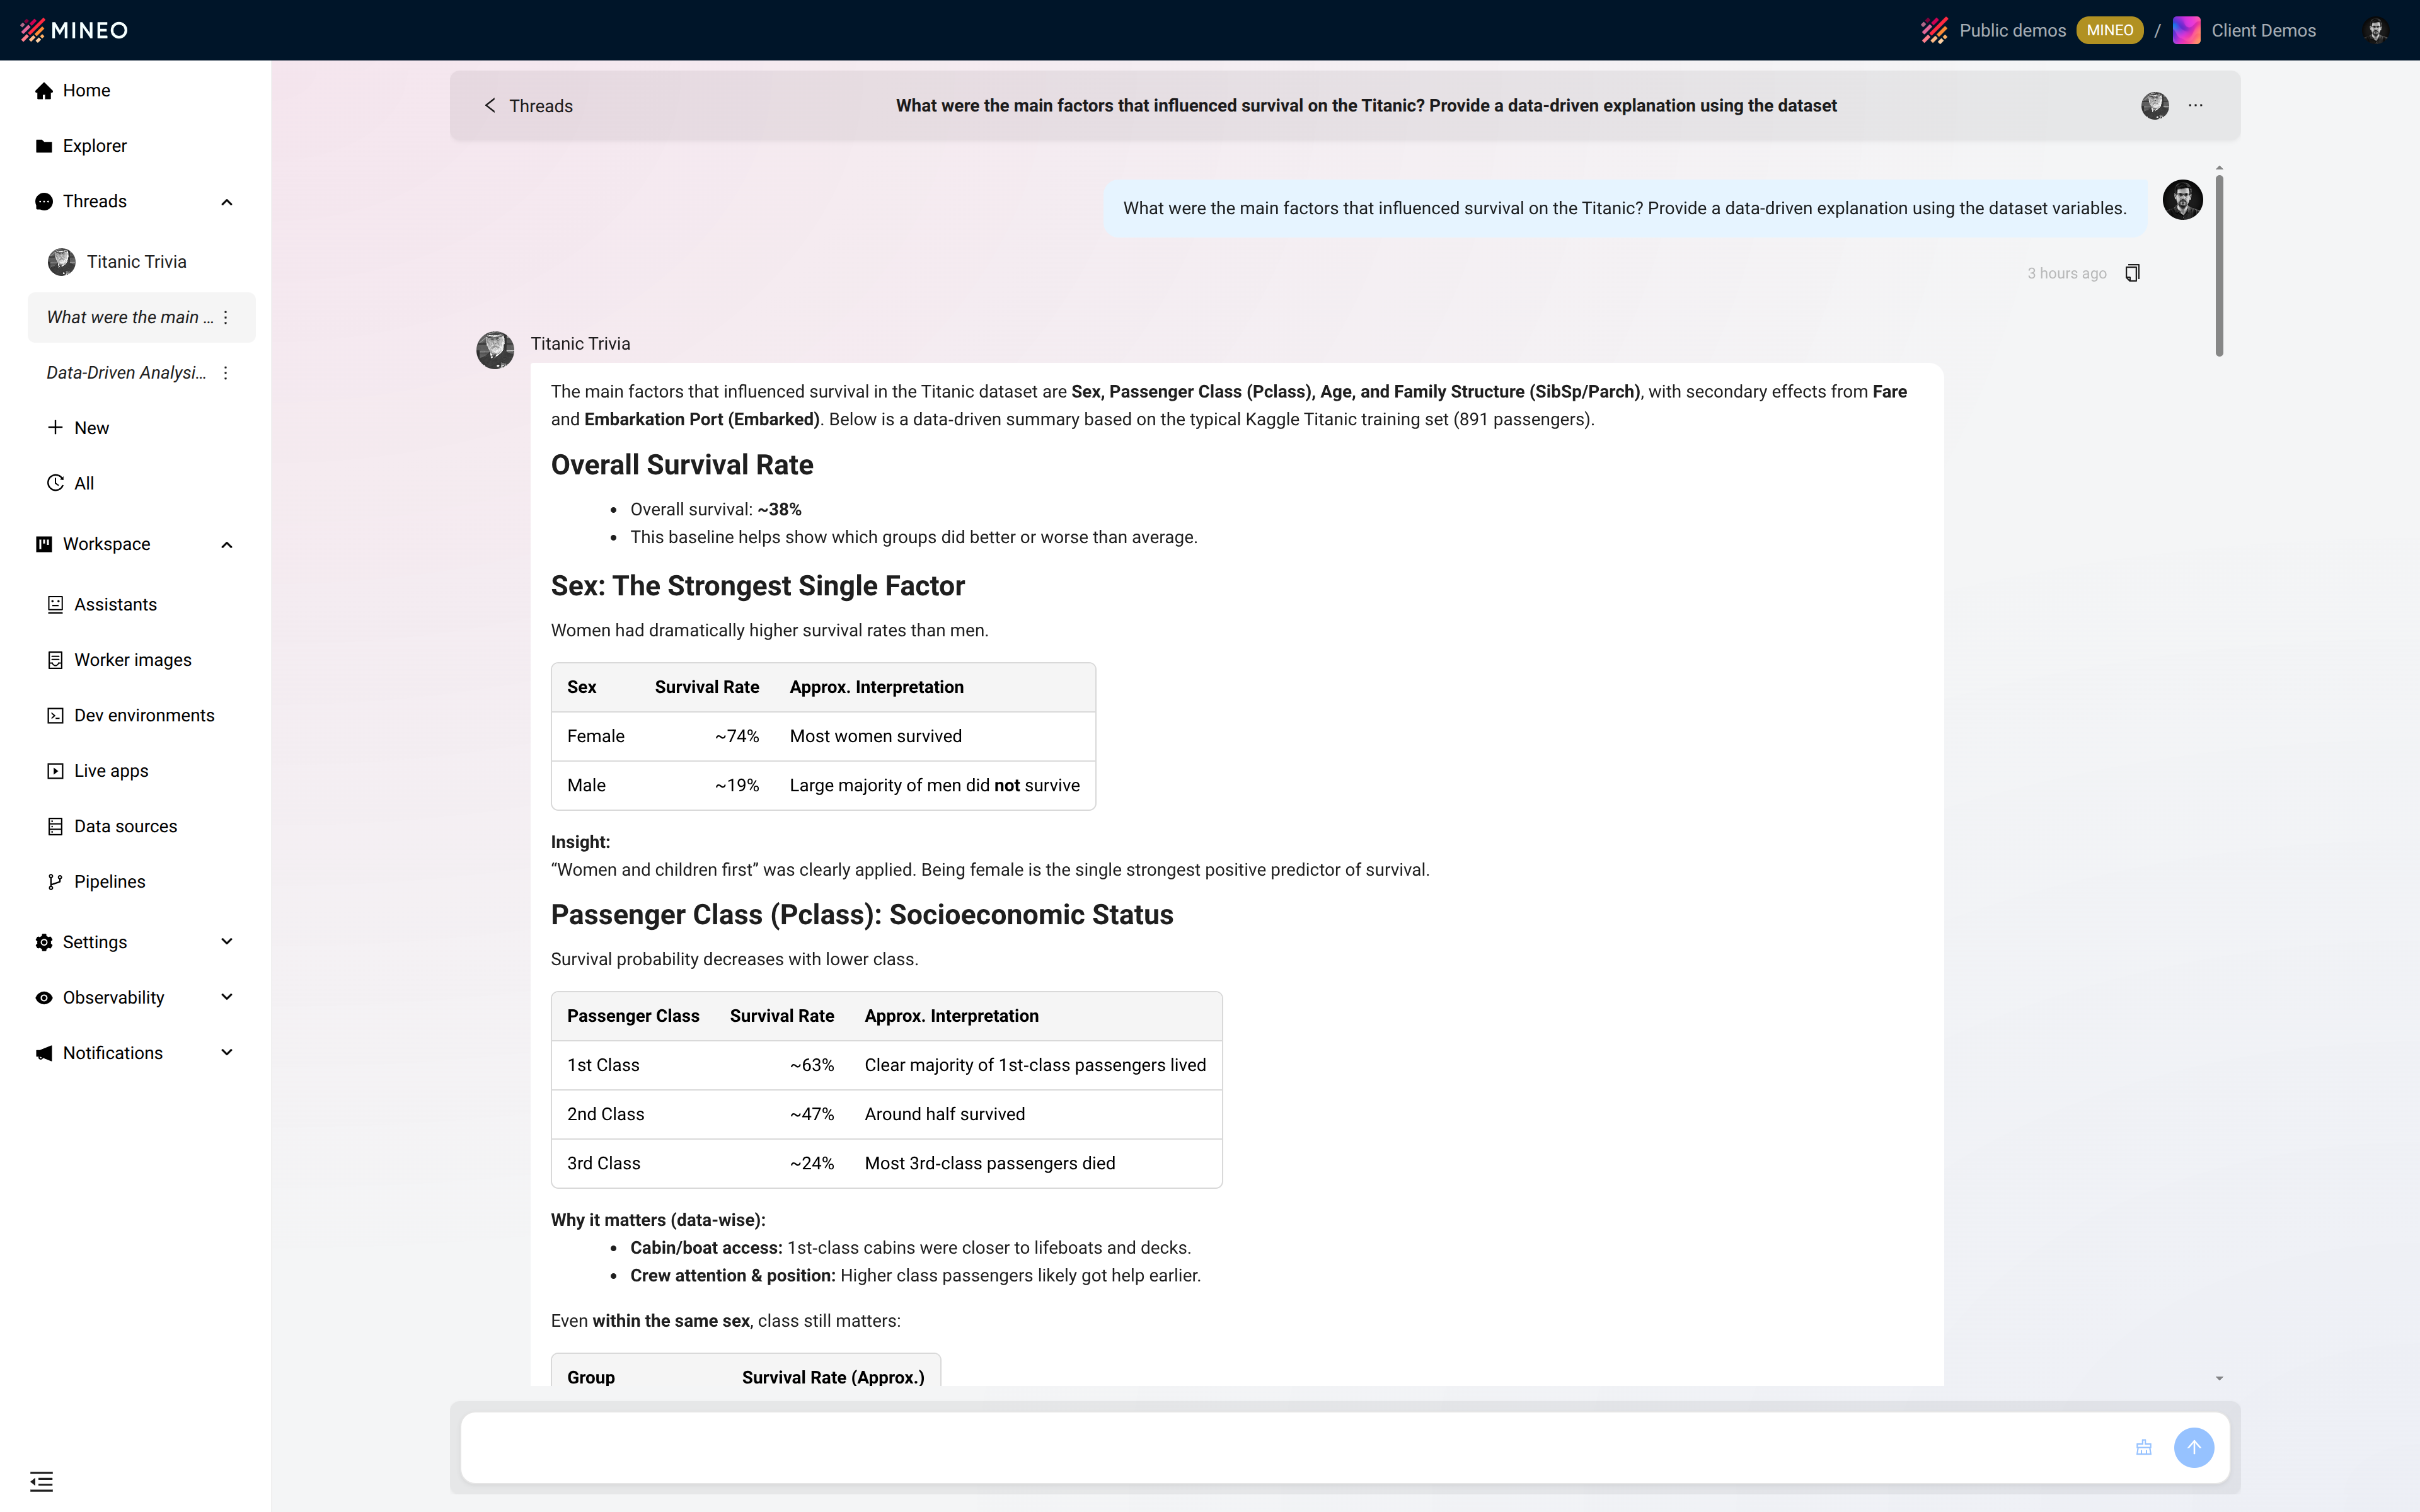The image size is (2420, 1512).
Task: Click the blue send arrow button
Action: pyautogui.click(x=2193, y=1447)
